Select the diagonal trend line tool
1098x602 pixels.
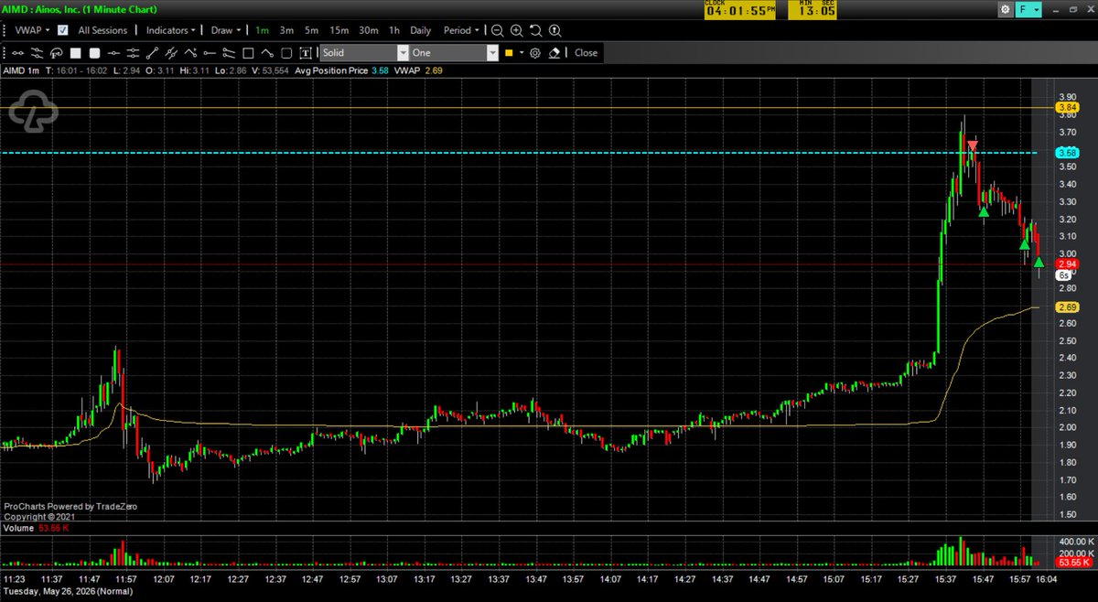point(152,53)
